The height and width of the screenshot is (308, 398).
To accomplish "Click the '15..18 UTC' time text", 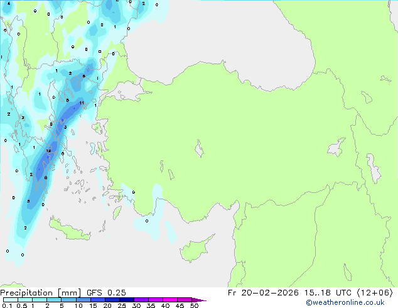I will click(x=328, y=293).
